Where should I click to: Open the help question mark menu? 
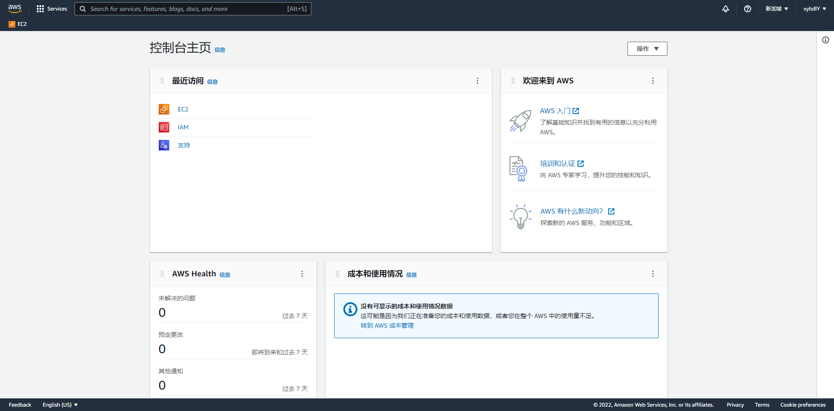coord(748,9)
